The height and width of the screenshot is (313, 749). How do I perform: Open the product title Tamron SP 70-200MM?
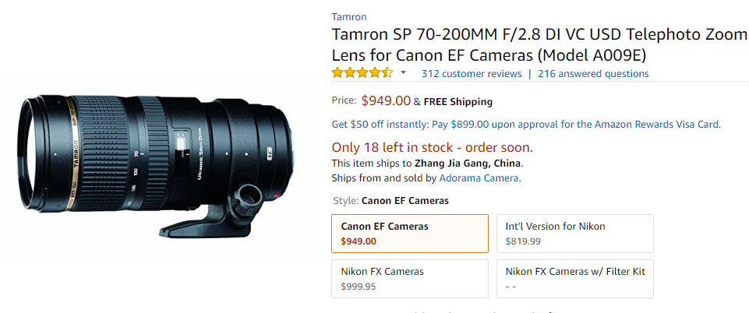point(539,45)
